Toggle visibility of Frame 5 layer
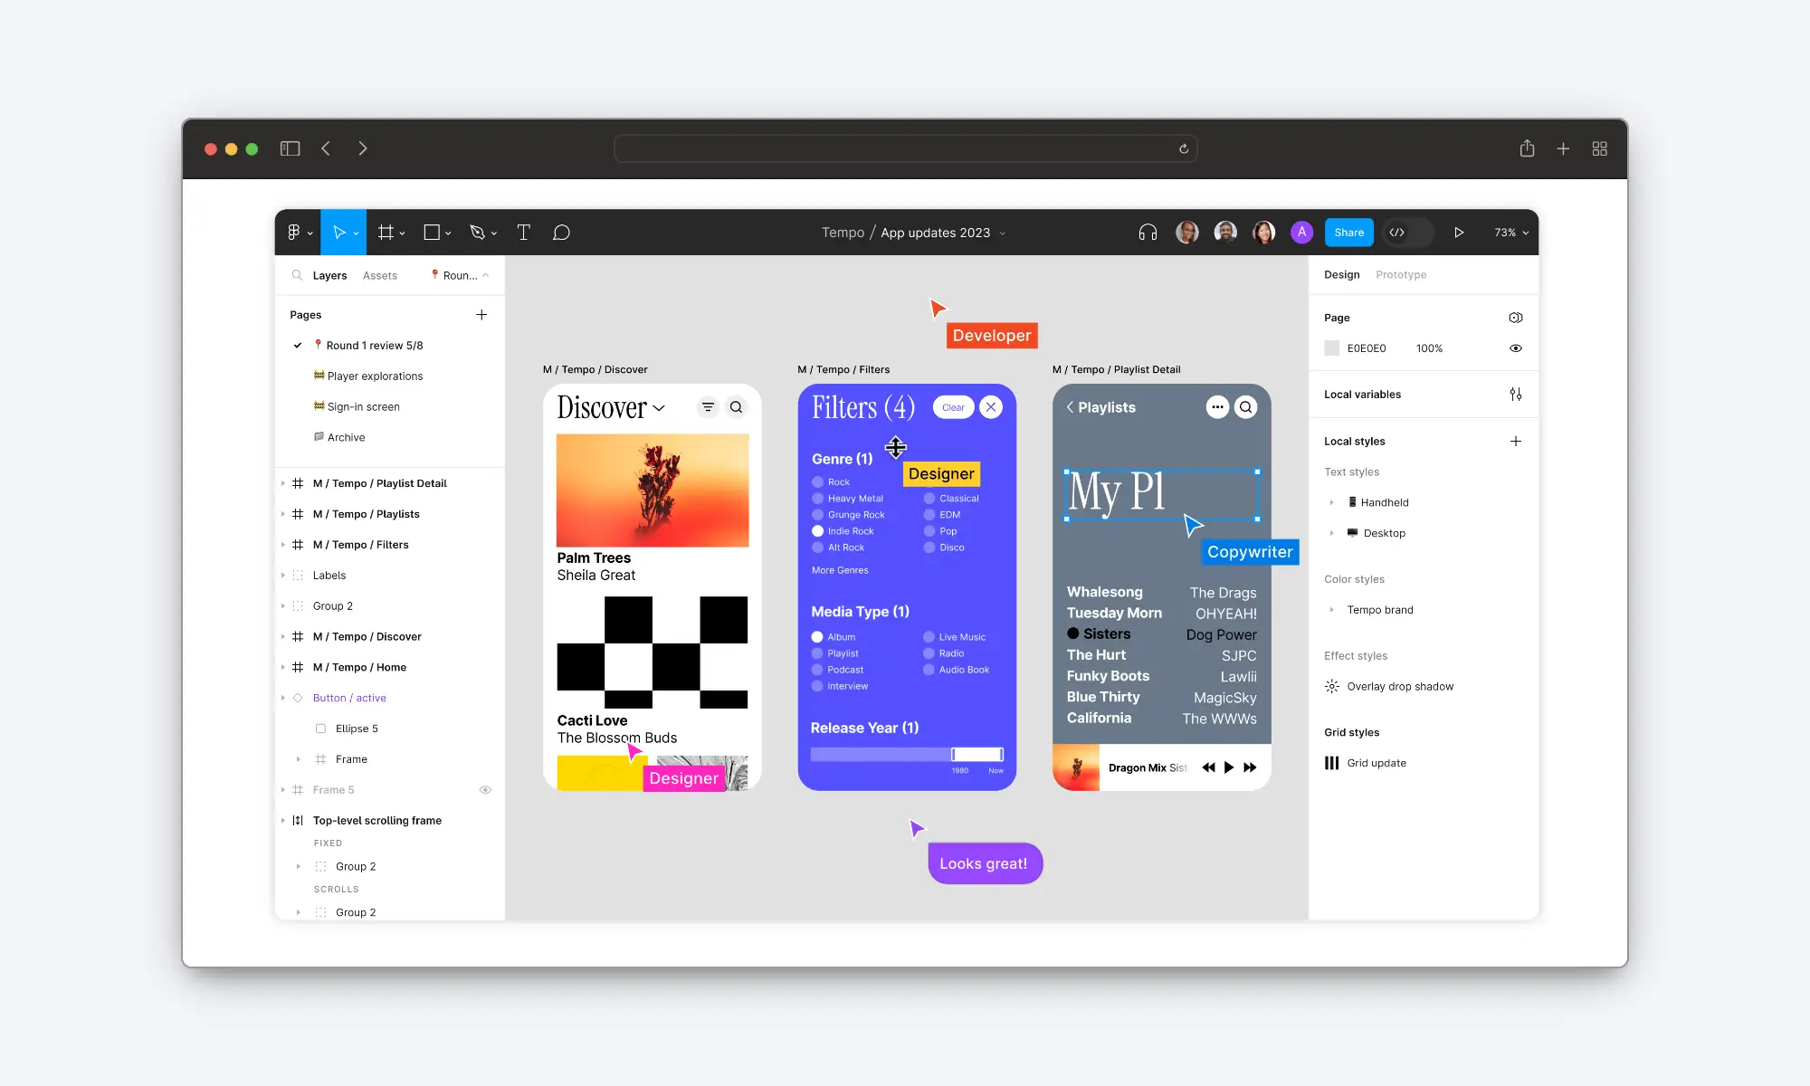Screen dimensions: 1810x1086 [x=486, y=790]
